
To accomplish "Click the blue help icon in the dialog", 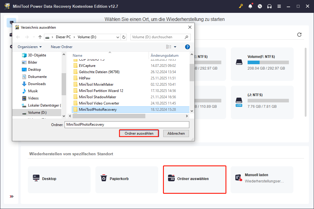I will click(x=187, y=47).
